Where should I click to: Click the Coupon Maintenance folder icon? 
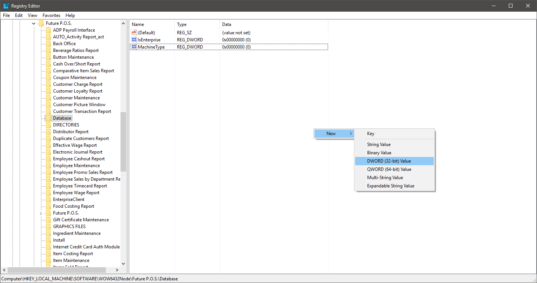[48, 78]
